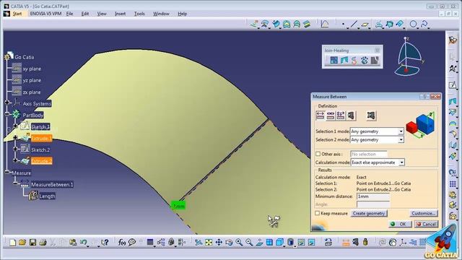Open the Edit menu
462x260 pixels.
tap(85, 14)
